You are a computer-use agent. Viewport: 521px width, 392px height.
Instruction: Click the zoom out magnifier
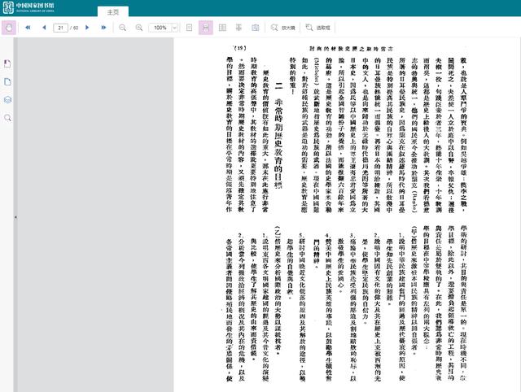coord(123,28)
